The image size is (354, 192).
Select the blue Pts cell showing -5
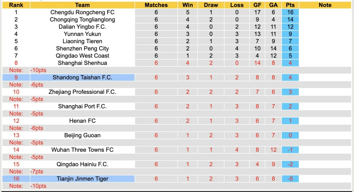290,179
